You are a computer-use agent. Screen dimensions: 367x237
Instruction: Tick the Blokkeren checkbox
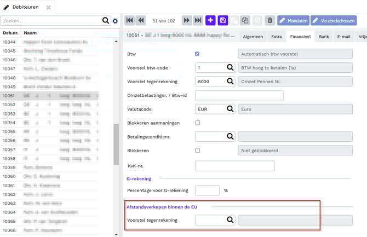(x=198, y=150)
